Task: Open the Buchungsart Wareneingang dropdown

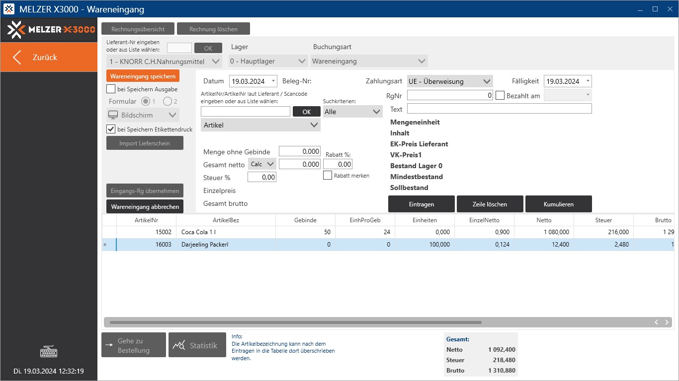Action: click(369, 62)
